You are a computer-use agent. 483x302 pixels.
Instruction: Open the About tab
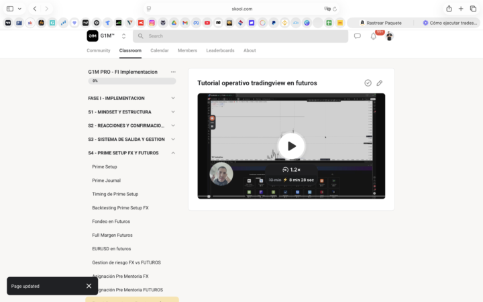pos(250,50)
